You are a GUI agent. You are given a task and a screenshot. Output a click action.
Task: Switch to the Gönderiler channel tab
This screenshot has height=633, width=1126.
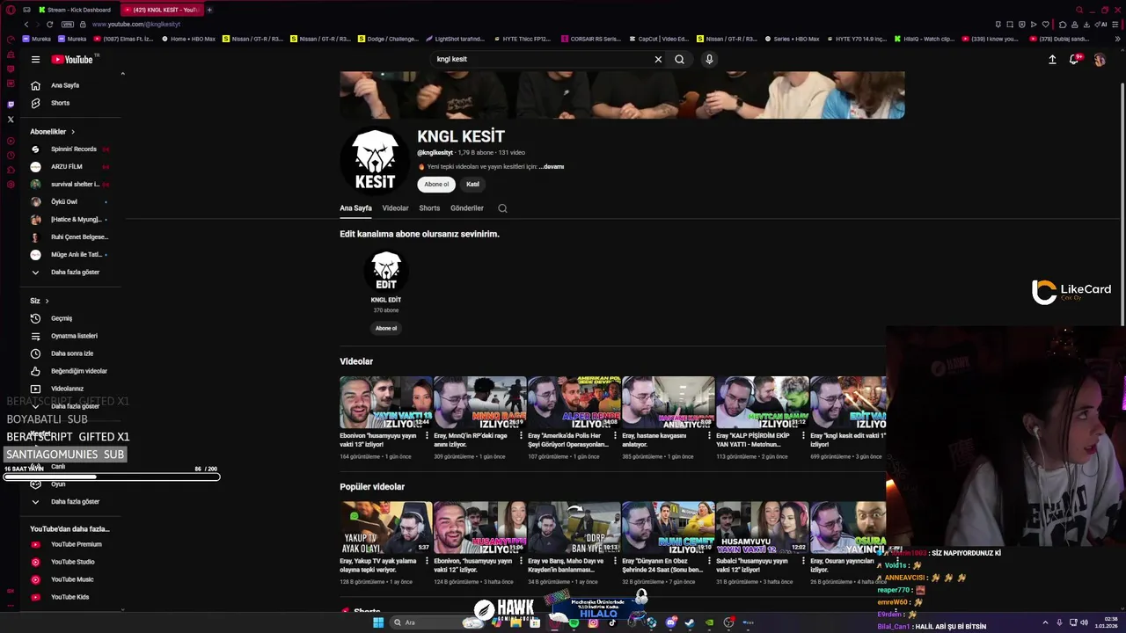(467, 208)
